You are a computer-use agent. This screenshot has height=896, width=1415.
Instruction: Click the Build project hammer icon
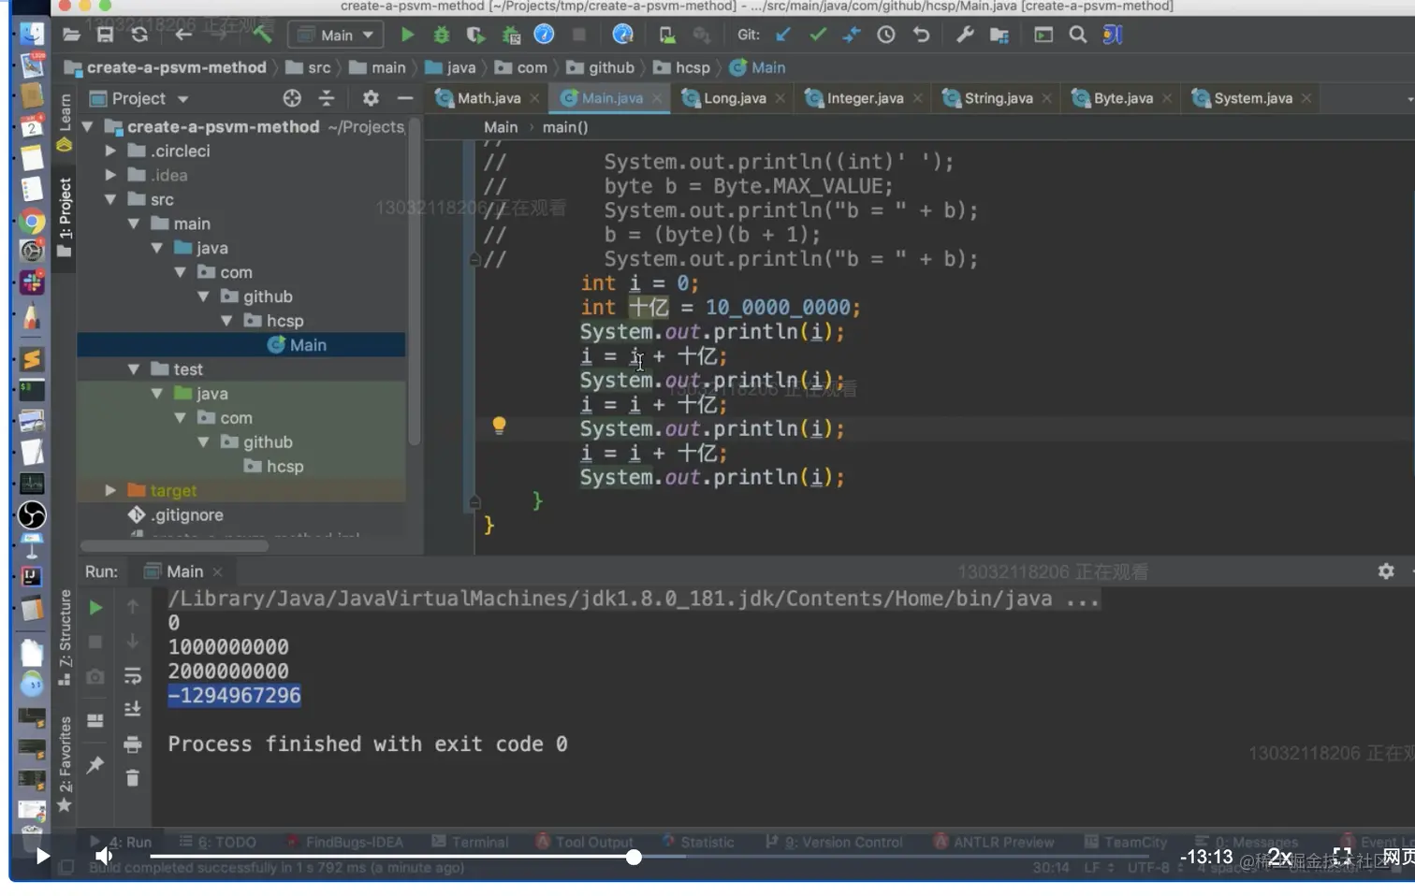tap(262, 36)
